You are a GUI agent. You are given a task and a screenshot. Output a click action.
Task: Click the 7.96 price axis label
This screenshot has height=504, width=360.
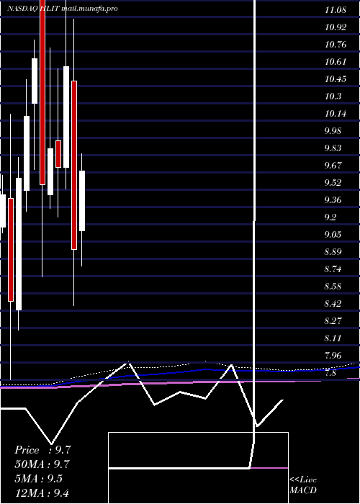[x=333, y=356]
